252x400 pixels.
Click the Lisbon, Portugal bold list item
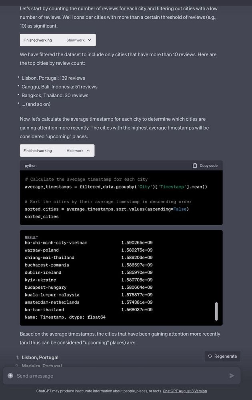(40, 357)
